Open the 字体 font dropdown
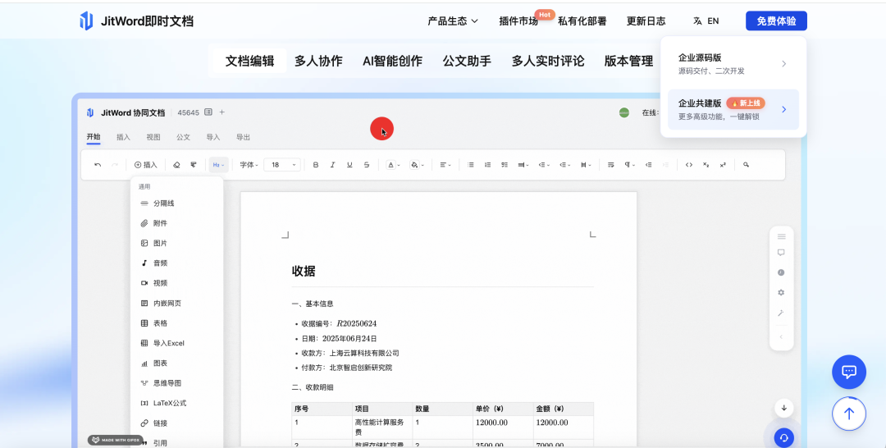Viewport: 886px width, 448px height. (249, 165)
